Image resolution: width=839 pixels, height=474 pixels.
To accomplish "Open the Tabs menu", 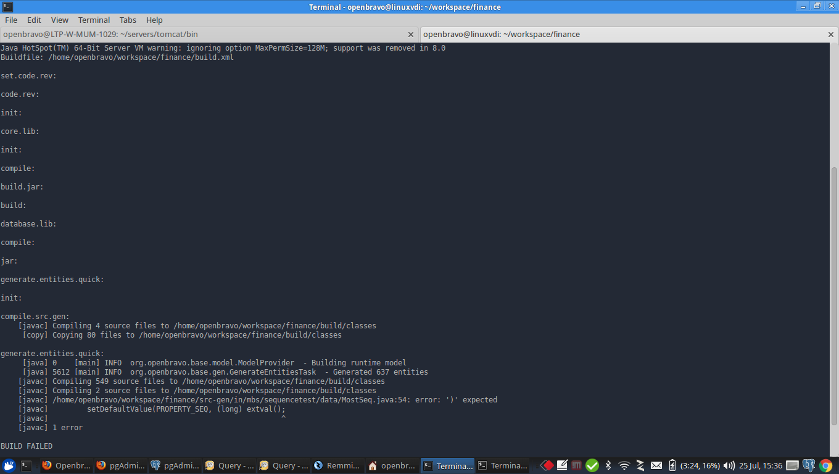I will [128, 20].
